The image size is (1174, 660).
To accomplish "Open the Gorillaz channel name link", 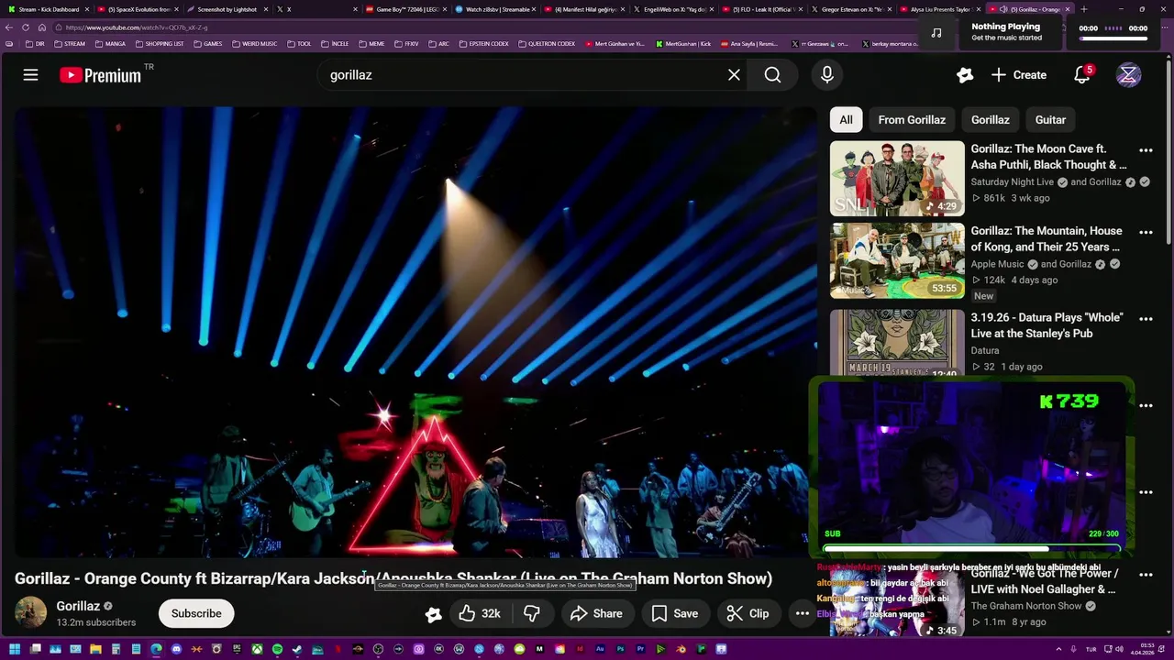I will (78, 606).
